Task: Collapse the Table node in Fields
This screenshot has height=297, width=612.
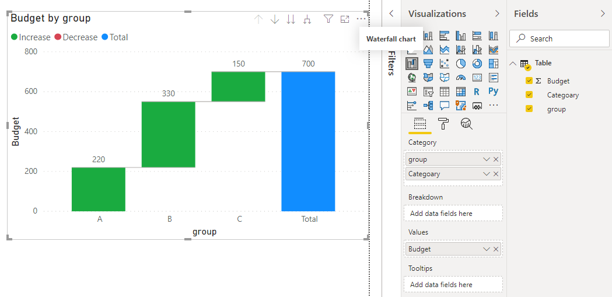Action: pyautogui.click(x=513, y=63)
